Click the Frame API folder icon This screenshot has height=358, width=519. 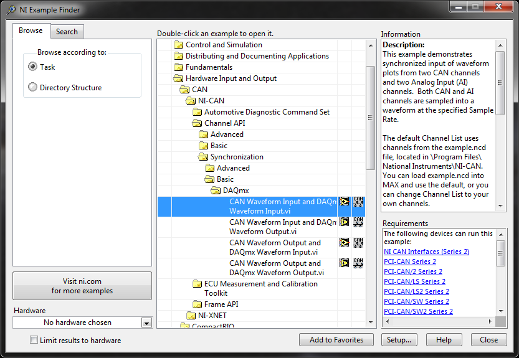pos(198,304)
